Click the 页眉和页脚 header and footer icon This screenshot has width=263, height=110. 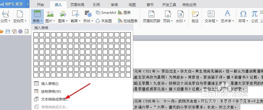pyautogui.click(x=152, y=14)
